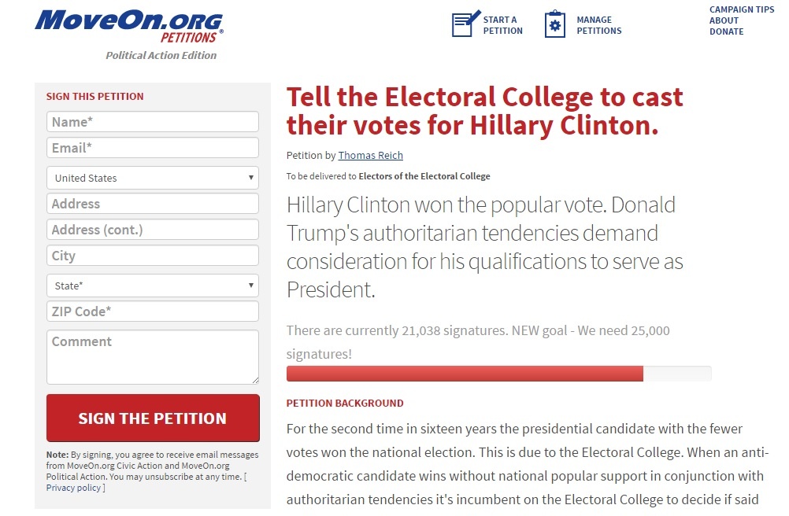Click the signature progress bar

coord(498,374)
